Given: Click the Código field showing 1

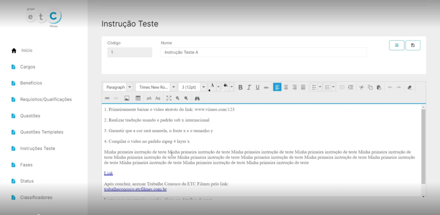Looking at the screenshot, I should point(130,52).
